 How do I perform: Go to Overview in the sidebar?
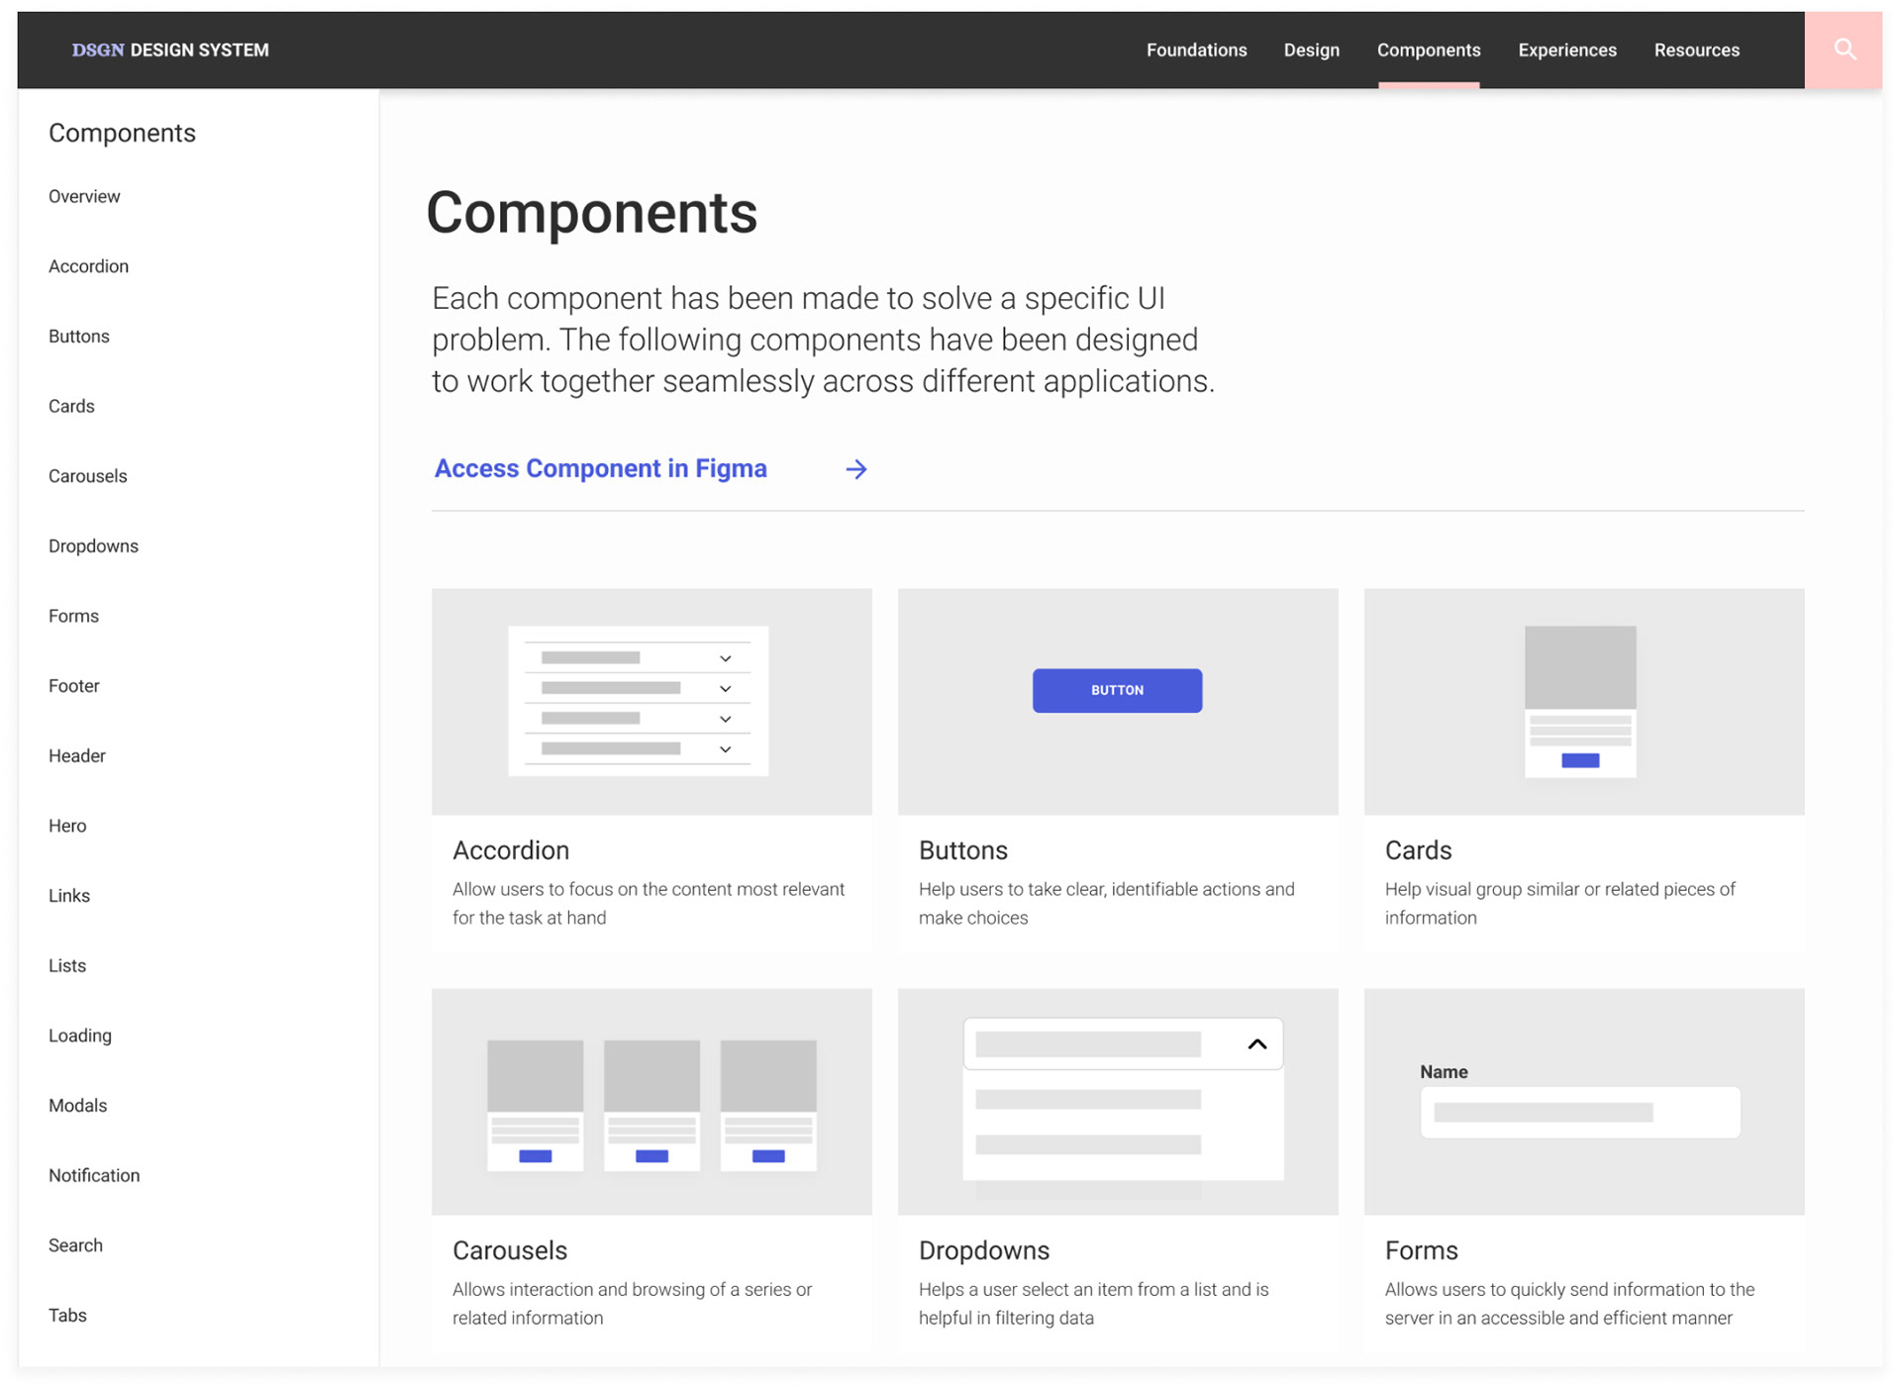pos(84,196)
